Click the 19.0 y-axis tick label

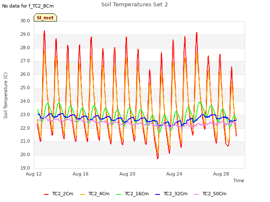click(x=25, y=168)
